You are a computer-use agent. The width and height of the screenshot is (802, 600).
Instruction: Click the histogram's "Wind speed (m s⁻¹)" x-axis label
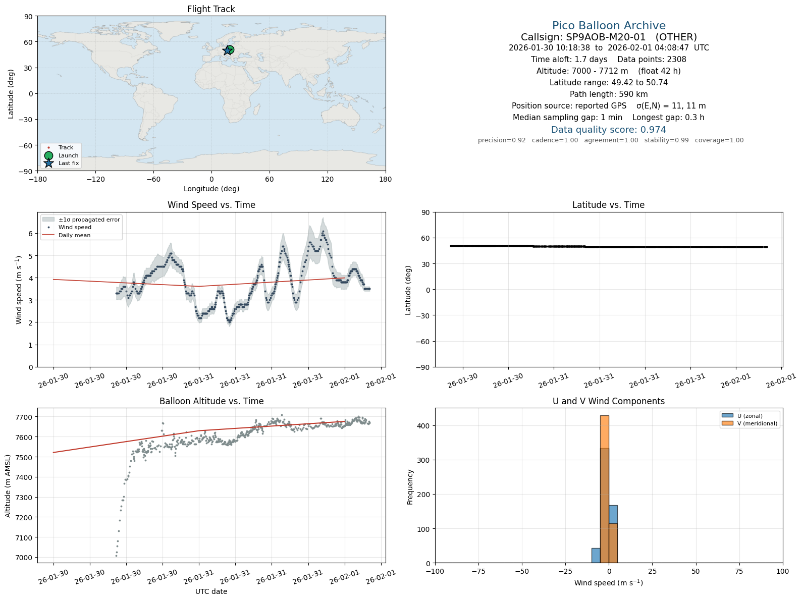coord(609,583)
